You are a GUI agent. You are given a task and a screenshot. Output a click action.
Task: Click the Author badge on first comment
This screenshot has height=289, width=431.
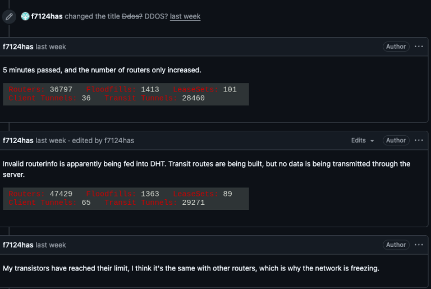click(x=396, y=47)
